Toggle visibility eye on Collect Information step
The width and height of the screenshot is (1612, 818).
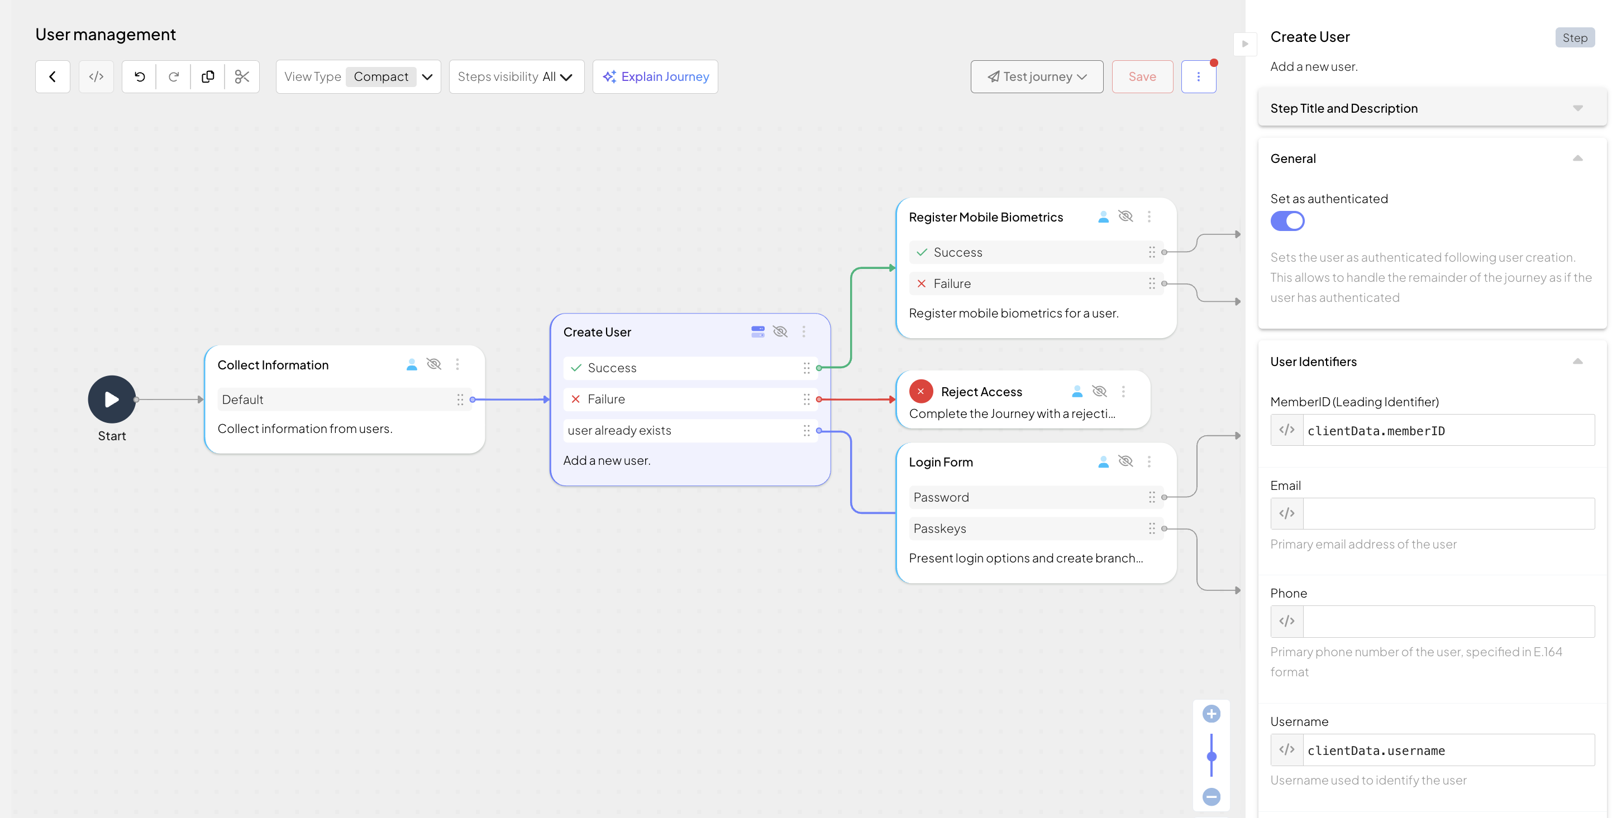[433, 364]
